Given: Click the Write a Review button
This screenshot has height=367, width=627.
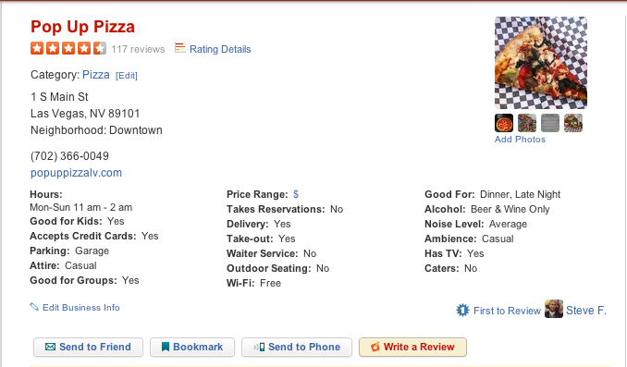Looking at the screenshot, I should pos(412,347).
